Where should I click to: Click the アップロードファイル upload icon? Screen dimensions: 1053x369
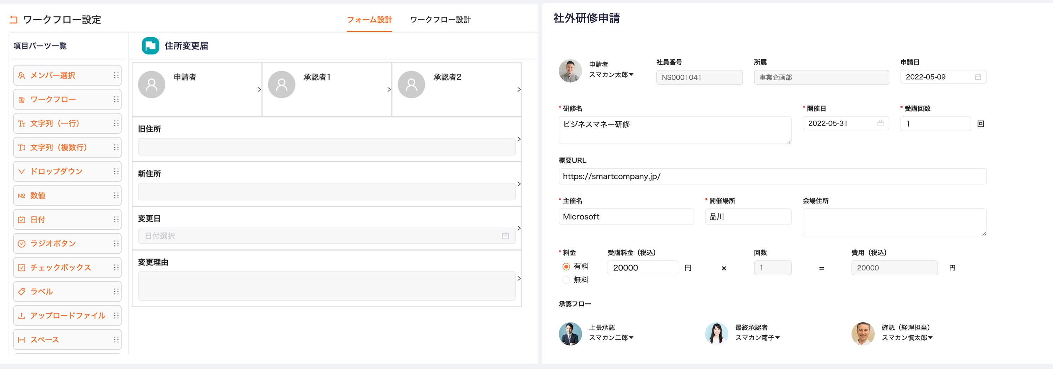(x=22, y=316)
